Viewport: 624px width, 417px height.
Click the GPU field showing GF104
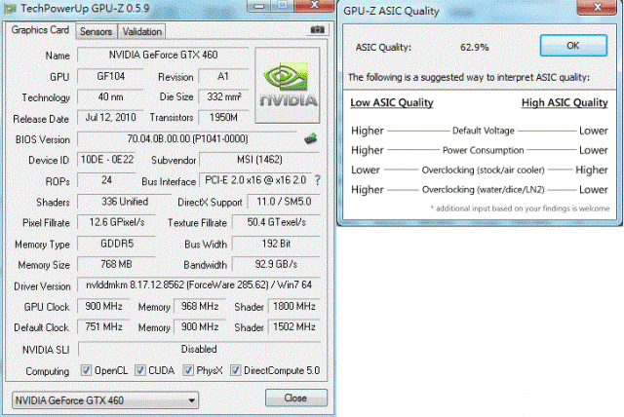point(110,76)
